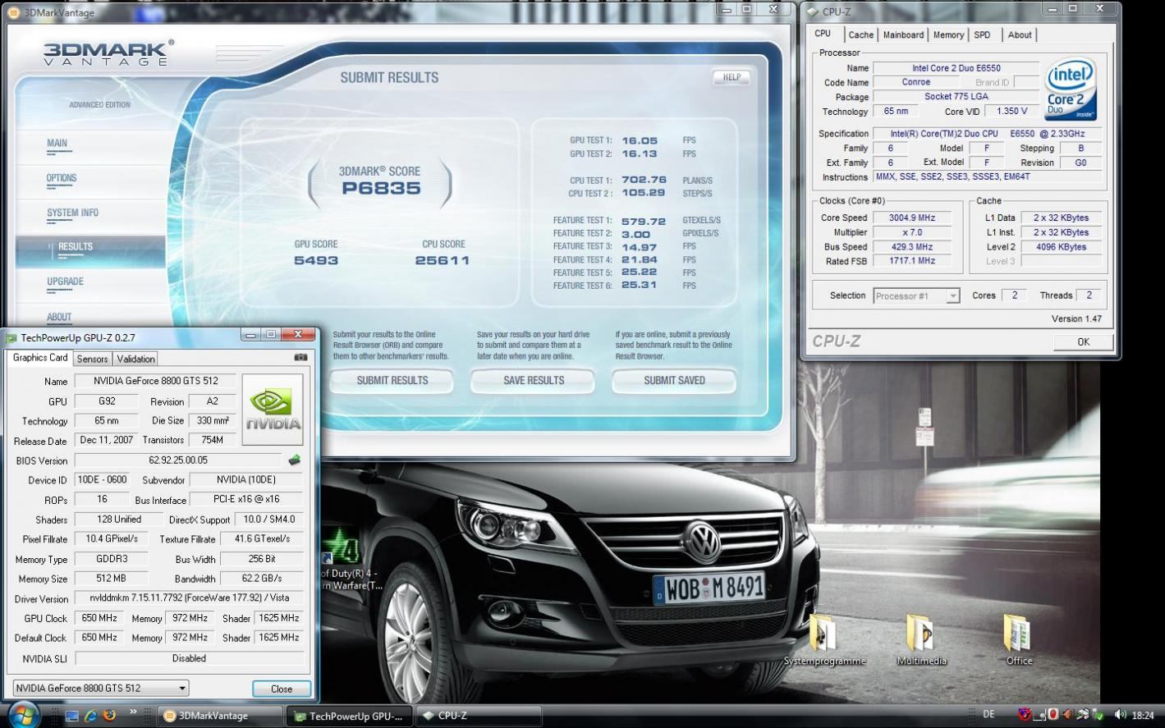Viewport: 1165px width, 728px height.
Task: Click the GPU-Z Driver Version field
Action: (190, 598)
